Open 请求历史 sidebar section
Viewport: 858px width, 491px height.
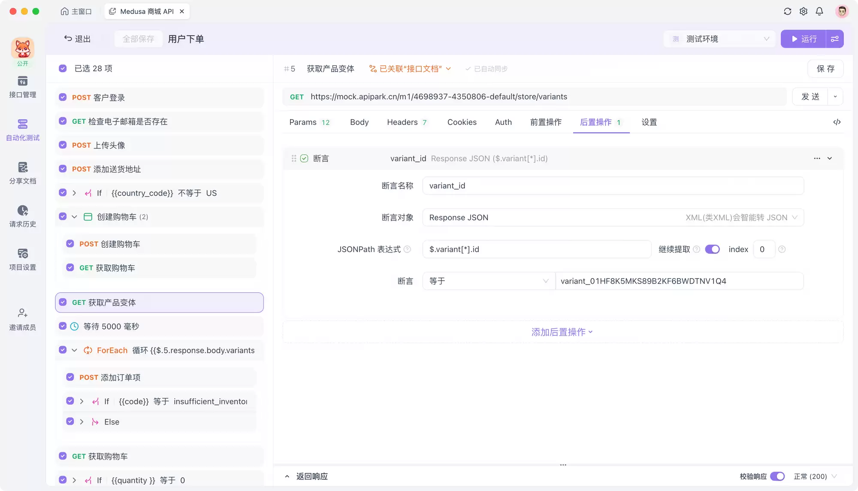point(23,216)
